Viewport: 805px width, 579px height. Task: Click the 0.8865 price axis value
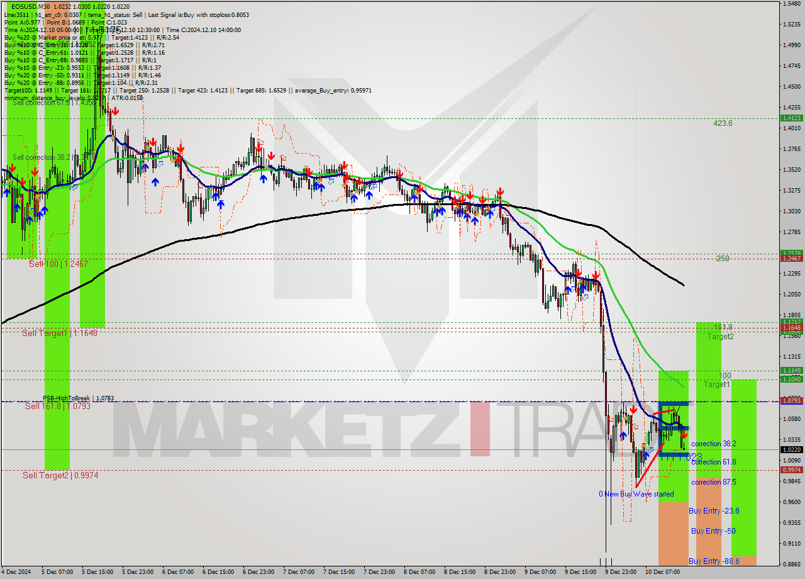[x=791, y=564]
